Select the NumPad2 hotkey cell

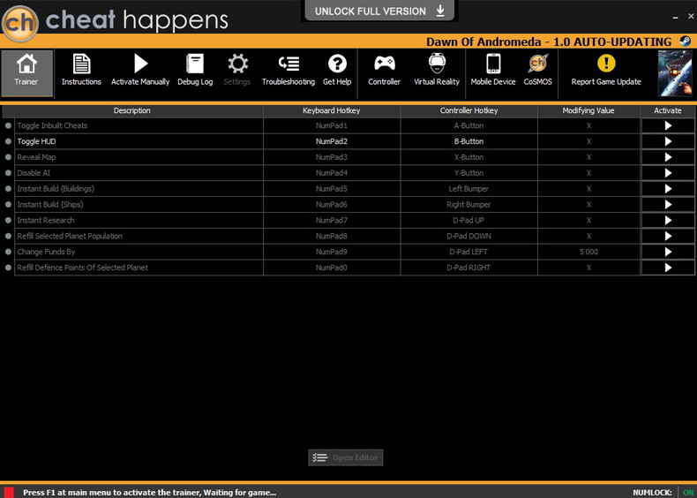point(332,141)
